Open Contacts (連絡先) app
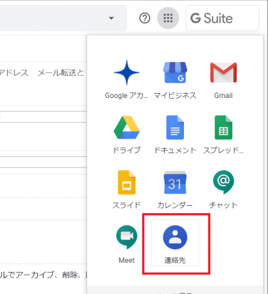Viewport: 268px width, 294px height. click(x=175, y=237)
